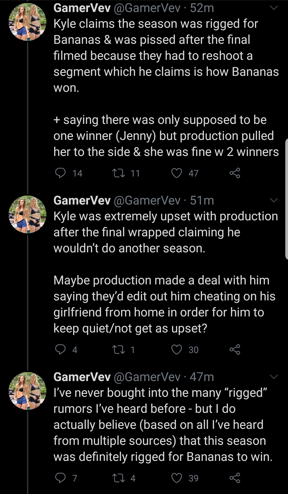
Task: Like the tweet with 47 likes
Action: (x=177, y=173)
